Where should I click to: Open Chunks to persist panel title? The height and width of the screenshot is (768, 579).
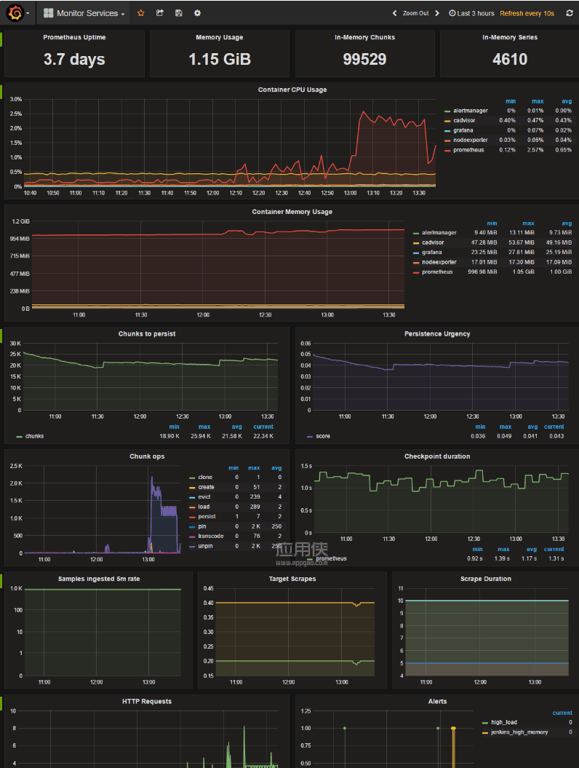[147, 333]
